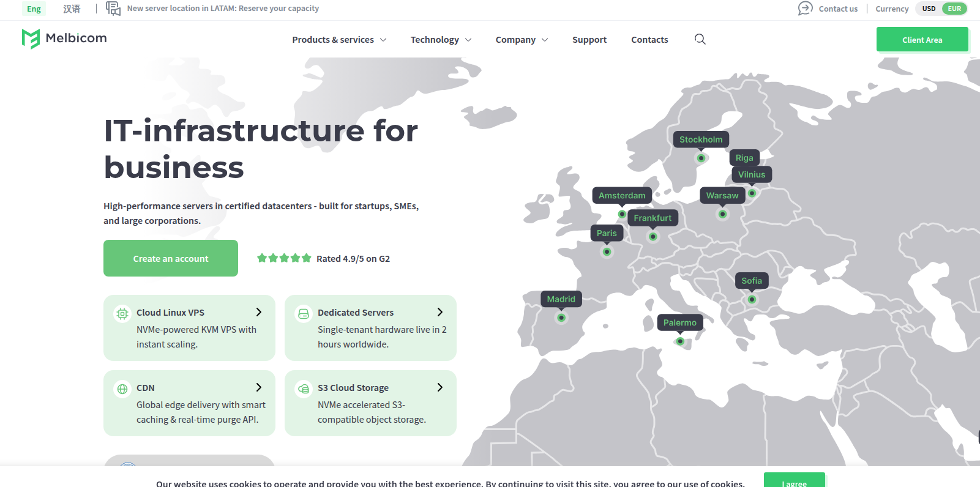Switch currency to EUR
Screen dimensions: 980x487
pos(954,9)
